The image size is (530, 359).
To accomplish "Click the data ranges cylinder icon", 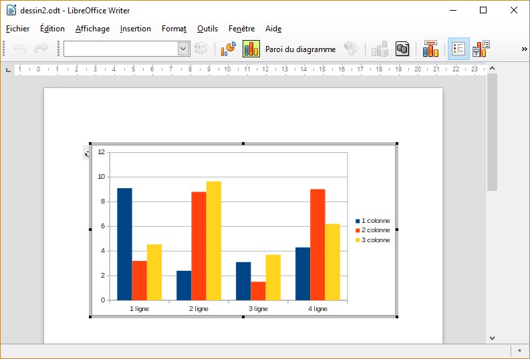I will [380, 49].
